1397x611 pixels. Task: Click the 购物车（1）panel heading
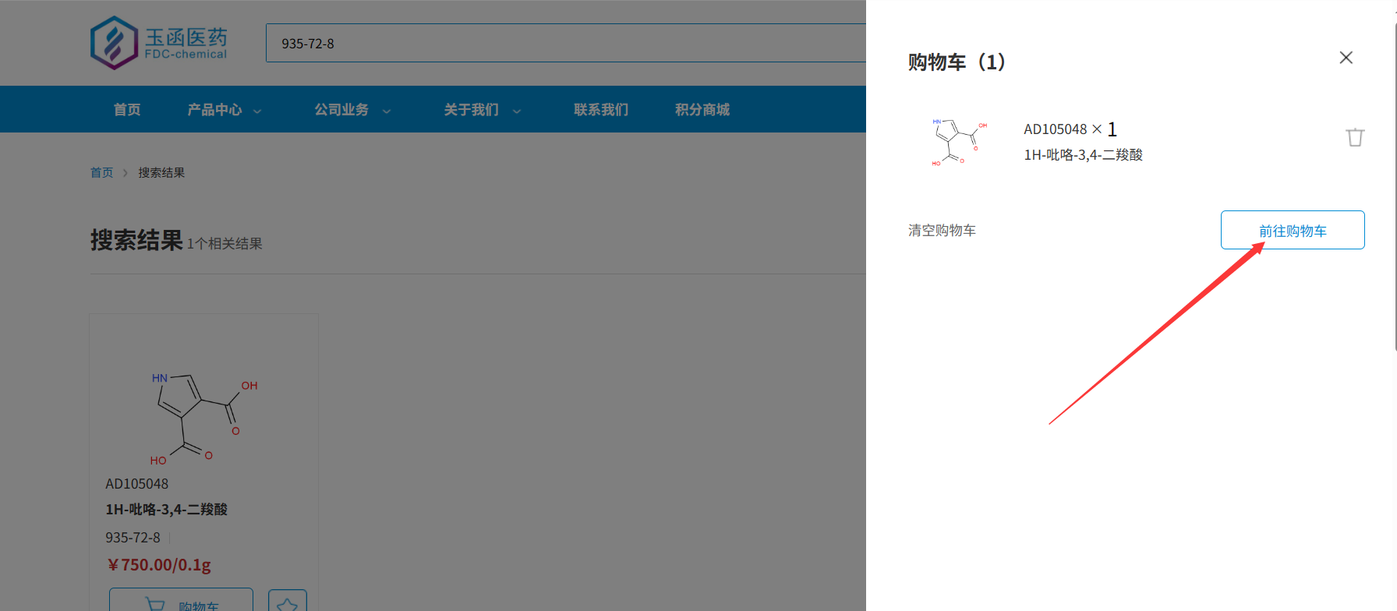(957, 62)
